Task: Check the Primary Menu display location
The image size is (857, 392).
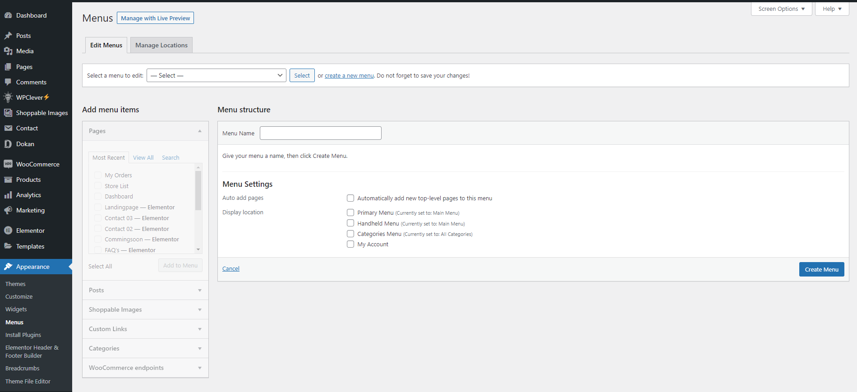Action: point(350,212)
